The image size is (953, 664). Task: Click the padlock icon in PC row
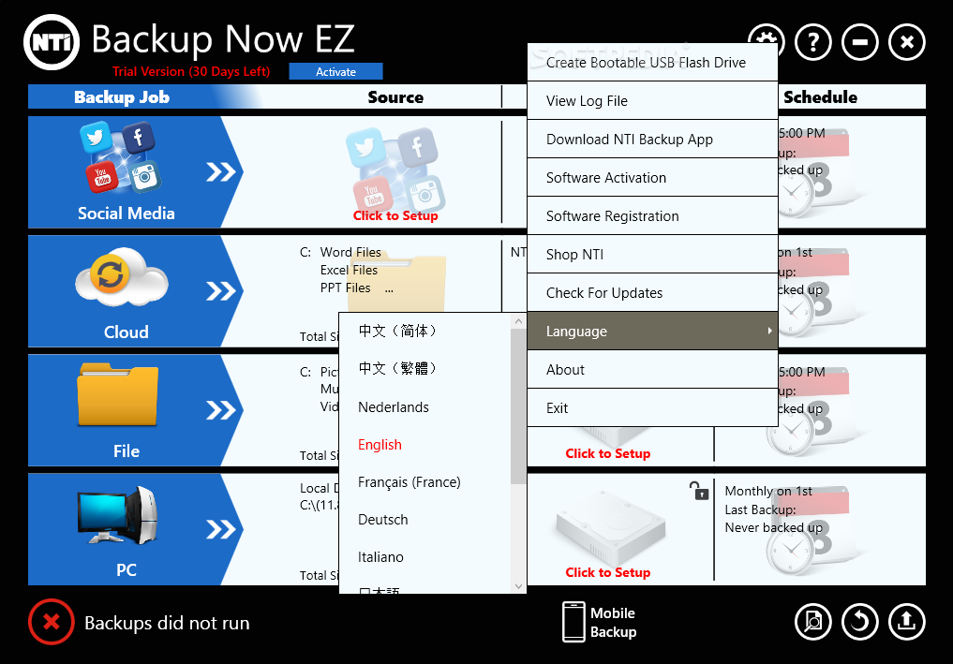click(699, 490)
